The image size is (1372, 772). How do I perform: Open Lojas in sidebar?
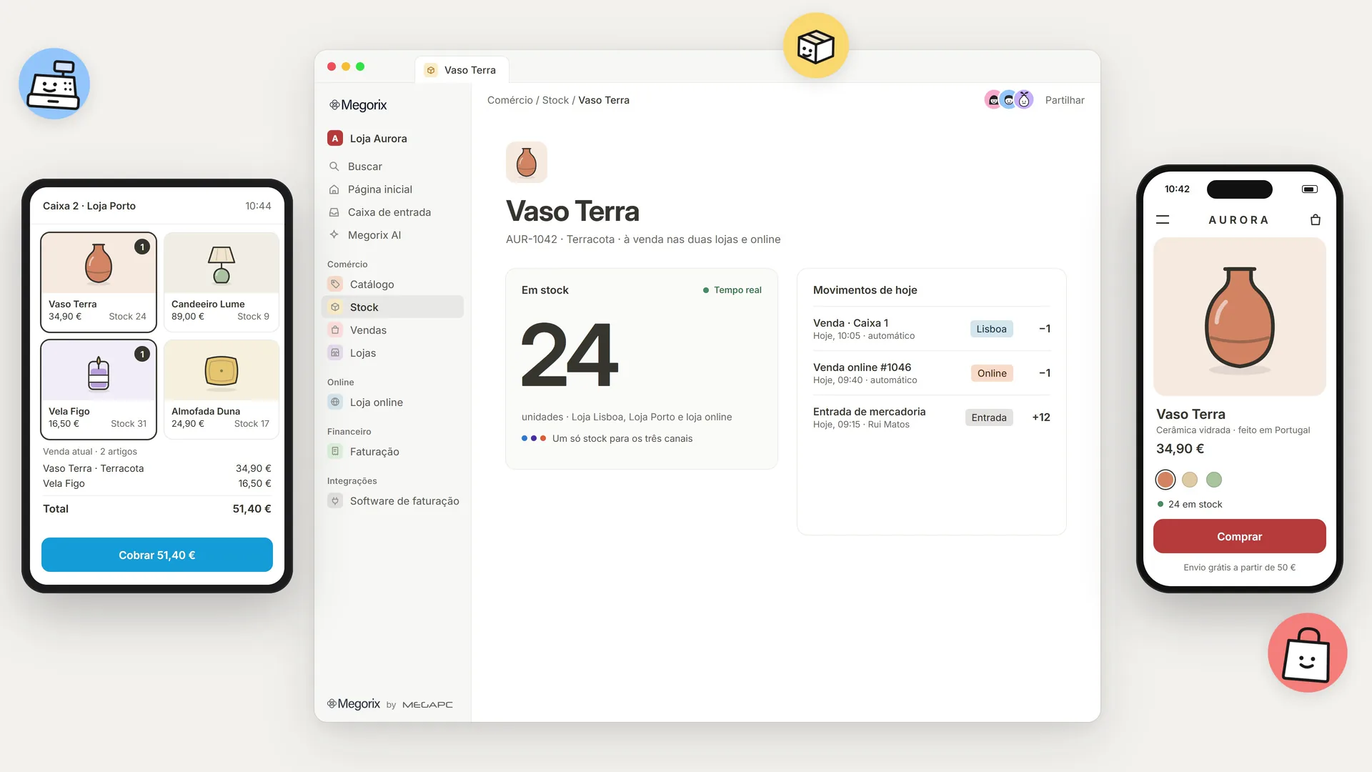(392, 353)
